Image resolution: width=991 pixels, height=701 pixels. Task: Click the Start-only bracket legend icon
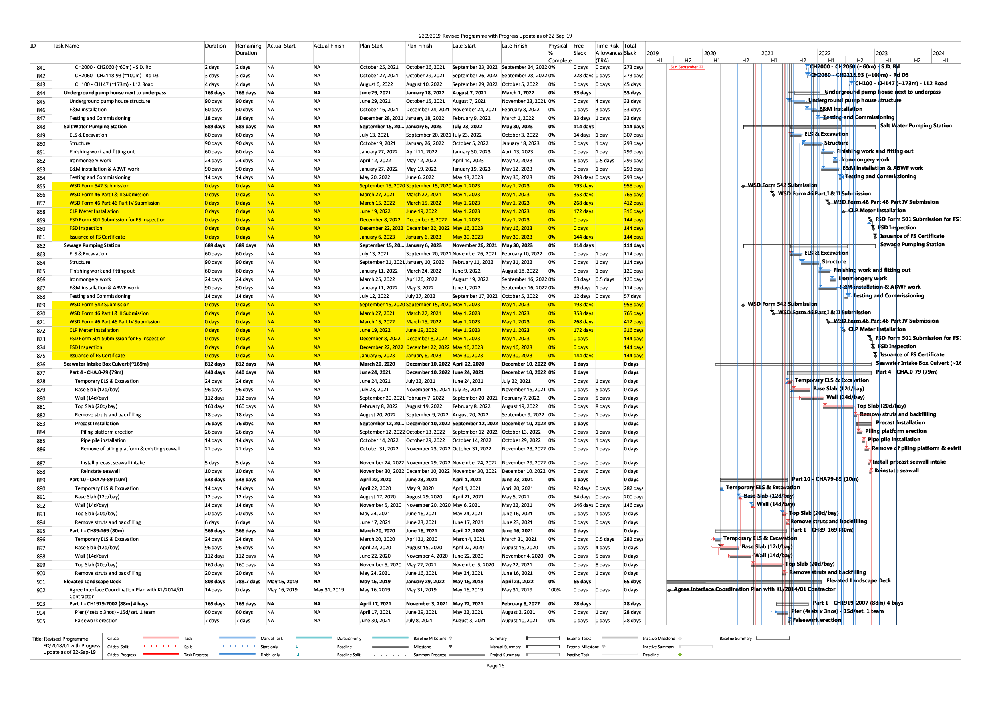[297, 647]
